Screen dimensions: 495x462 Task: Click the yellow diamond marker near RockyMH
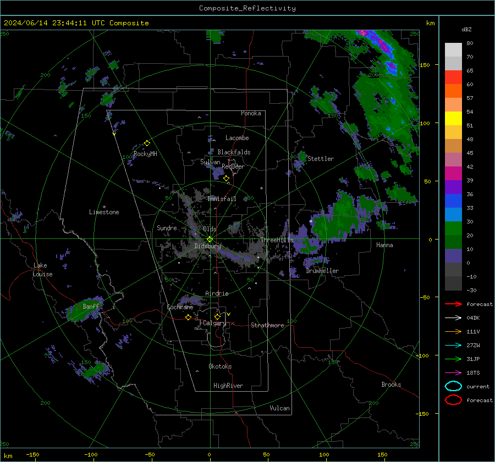click(x=147, y=143)
